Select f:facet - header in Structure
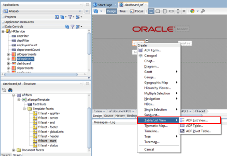This screenshot has height=156, width=227. (48, 136)
